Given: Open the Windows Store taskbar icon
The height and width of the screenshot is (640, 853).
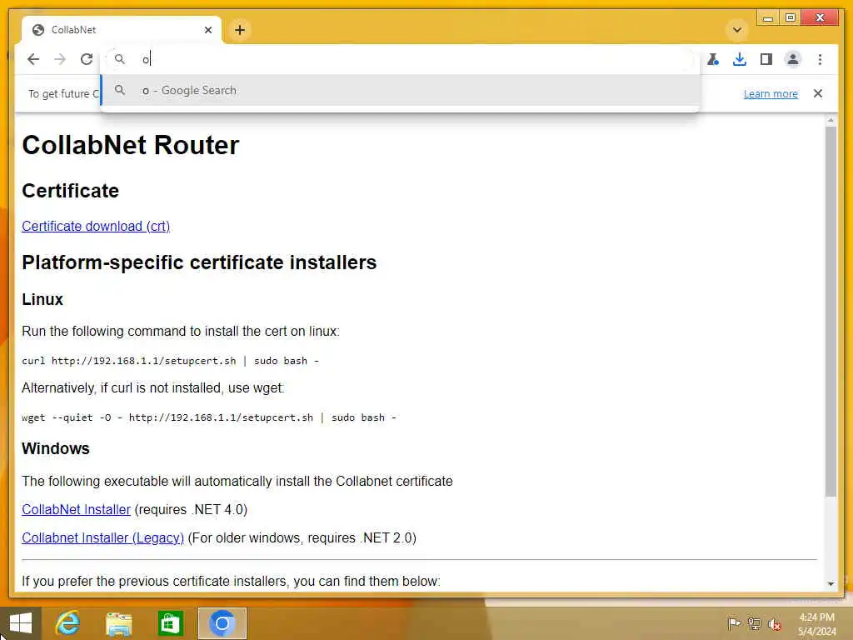Looking at the screenshot, I should tap(170, 623).
